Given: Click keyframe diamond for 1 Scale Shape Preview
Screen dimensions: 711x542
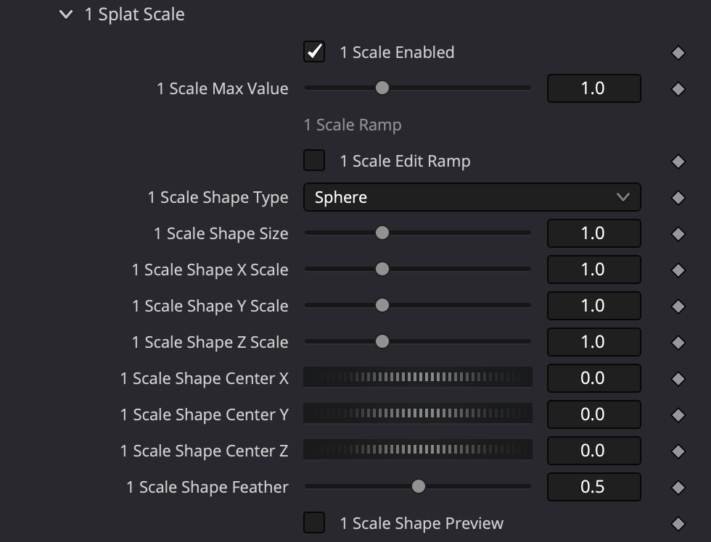Looking at the screenshot, I should 678,523.
